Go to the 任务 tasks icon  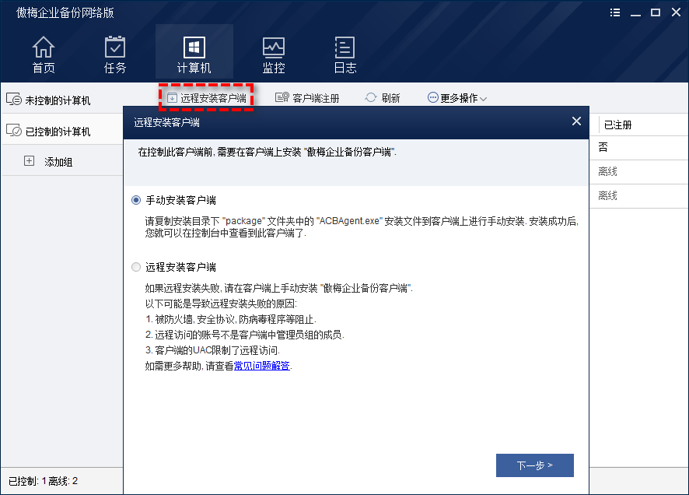(115, 47)
